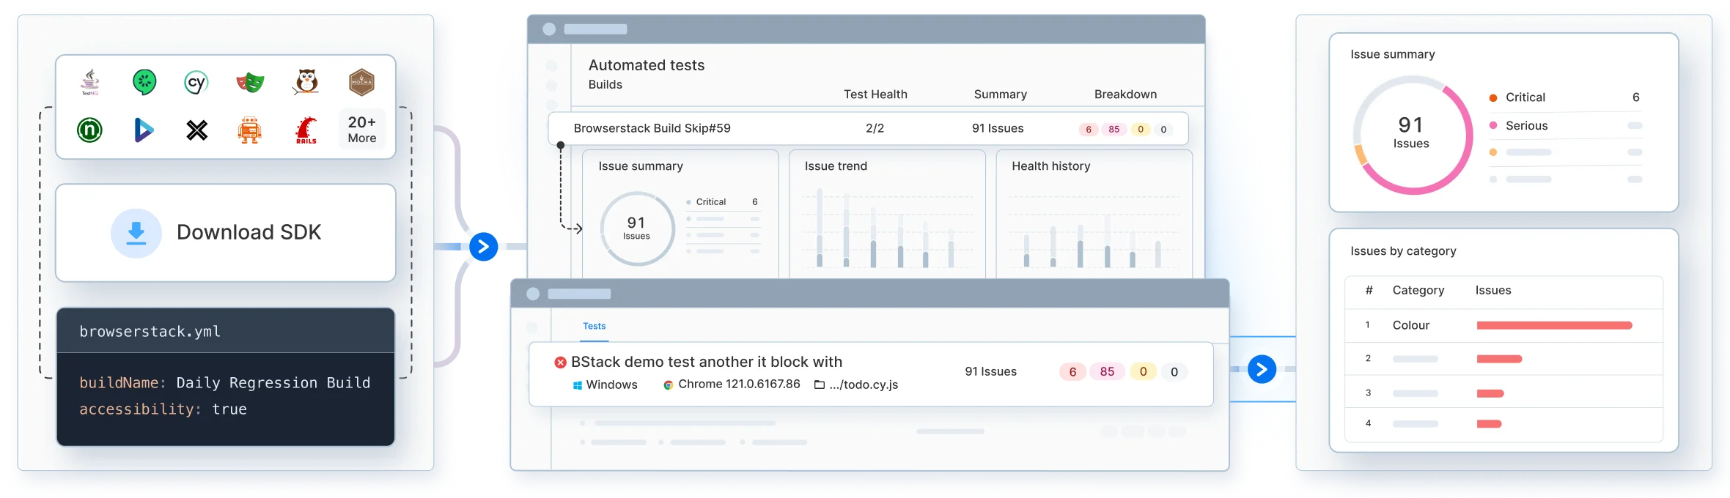The width and height of the screenshot is (1730, 498).
Task: Click the "Issues by category" heading
Action: tap(1403, 251)
